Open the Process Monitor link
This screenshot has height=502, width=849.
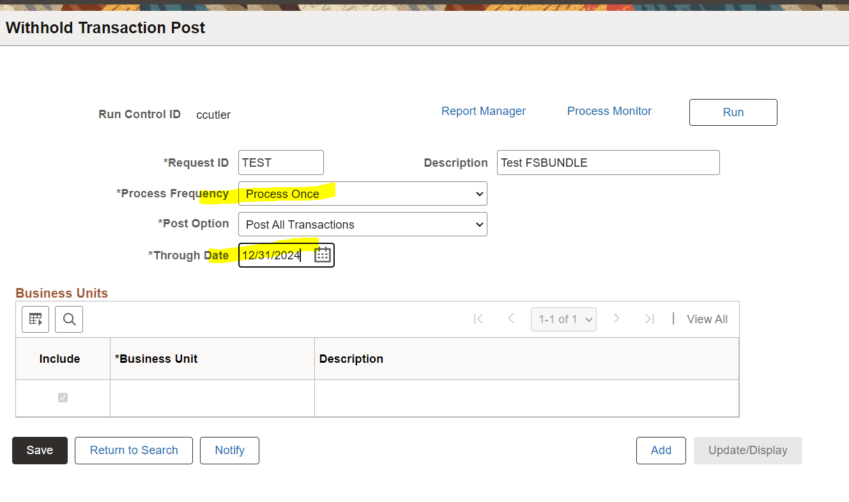coord(609,111)
